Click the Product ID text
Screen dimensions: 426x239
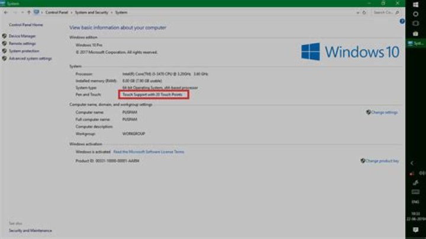107,161
